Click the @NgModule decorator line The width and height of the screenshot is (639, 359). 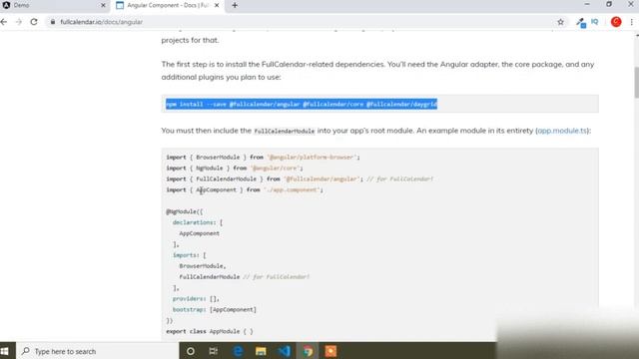point(184,211)
